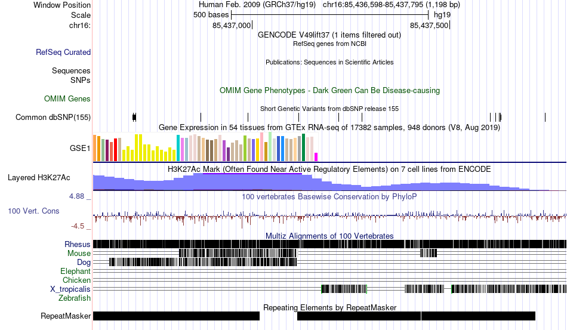Open the X_tropicalis alignment label
This screenshot has width=567, height=330.
[x=70, y=289]
